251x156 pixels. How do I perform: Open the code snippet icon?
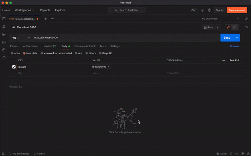pos(246,27)
